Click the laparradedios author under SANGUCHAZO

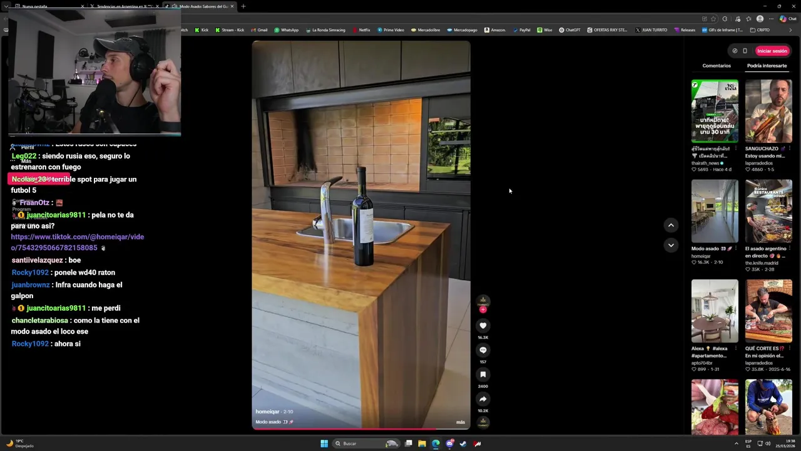758,163
